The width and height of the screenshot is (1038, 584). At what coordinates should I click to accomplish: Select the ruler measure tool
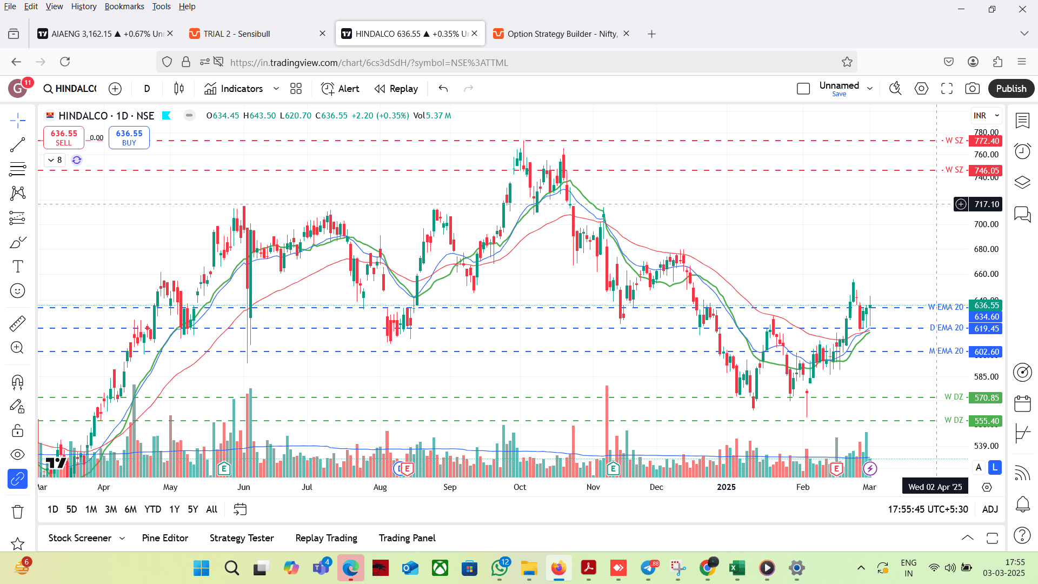(17, 323)
